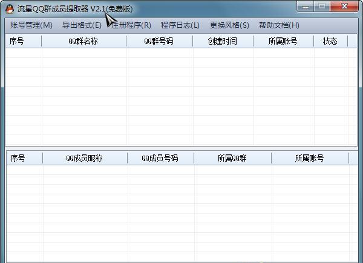
Task: Click 所属账号 header in the upper group list
Action: tap(283, 42)
